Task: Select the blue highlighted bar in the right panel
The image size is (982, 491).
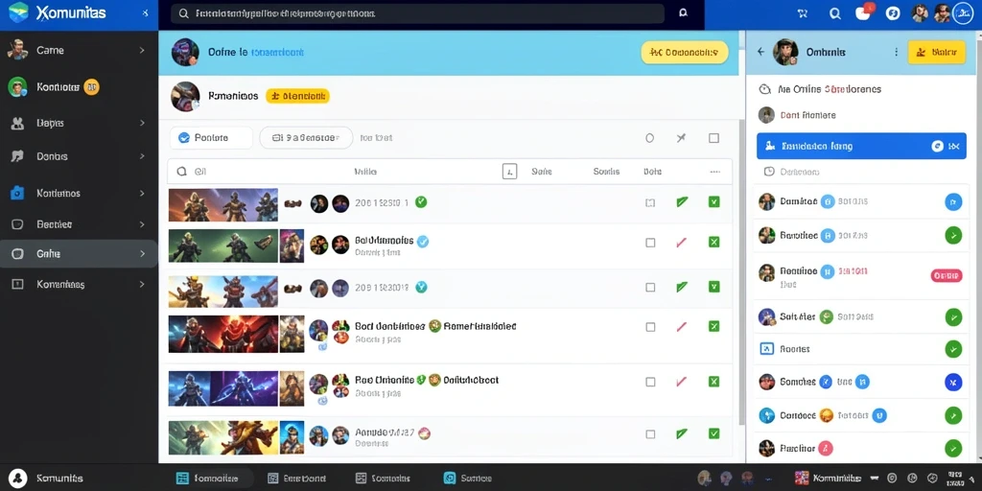Action: [x=861, y=146]
